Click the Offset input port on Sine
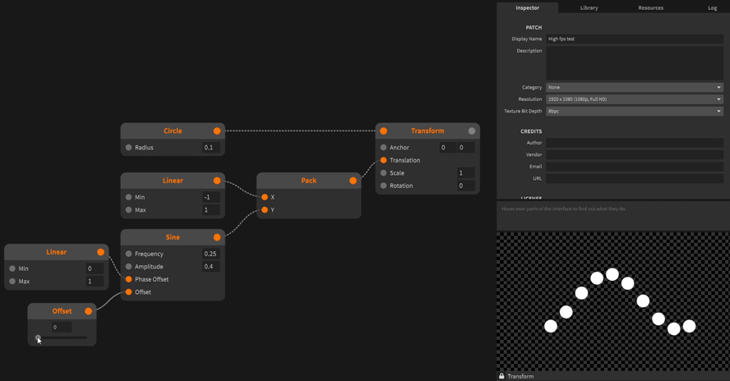Image resolution: width=730 pixels, height=381 pixels. [x=128, y=292]
